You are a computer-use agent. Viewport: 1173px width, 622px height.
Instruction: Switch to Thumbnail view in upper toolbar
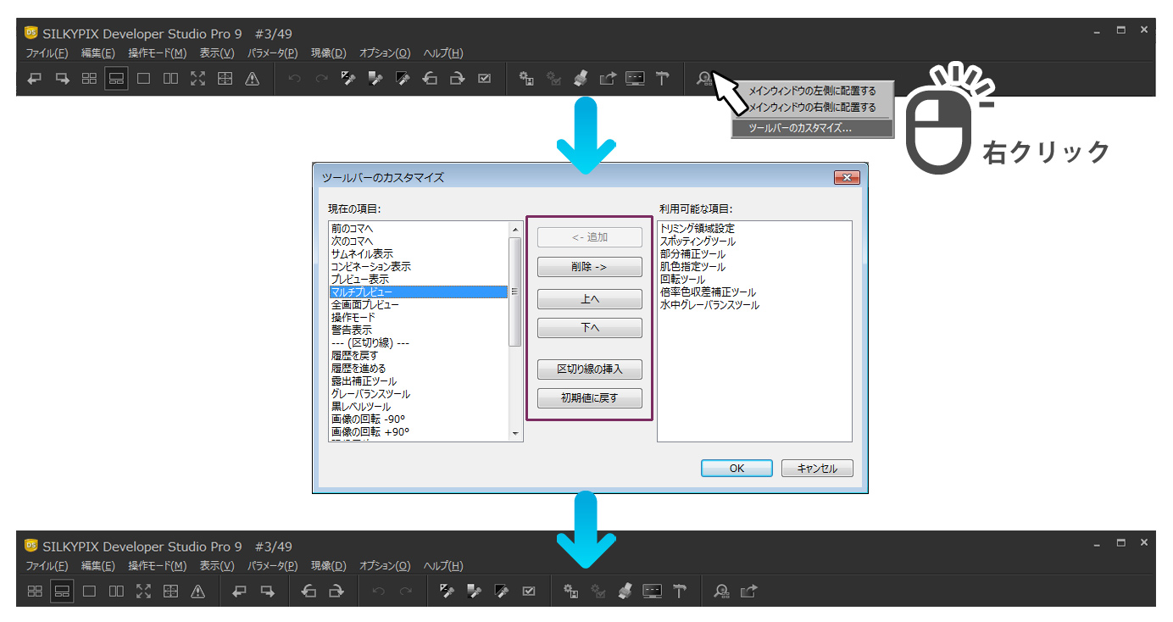(89, 79)
